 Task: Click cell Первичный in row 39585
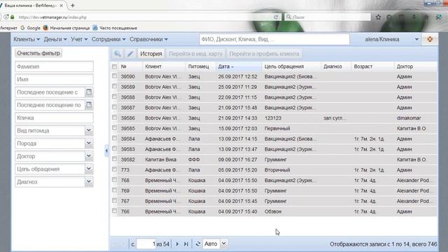(x=277, y=129)
